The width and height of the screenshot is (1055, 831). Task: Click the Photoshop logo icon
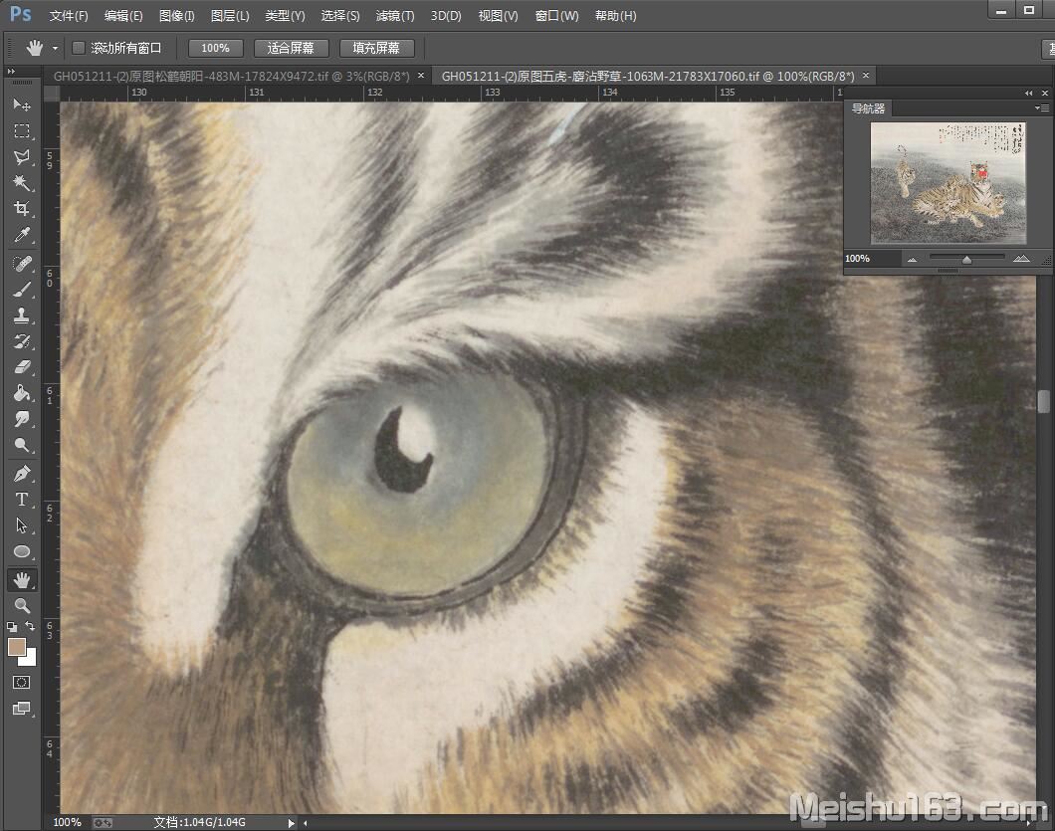21,14
